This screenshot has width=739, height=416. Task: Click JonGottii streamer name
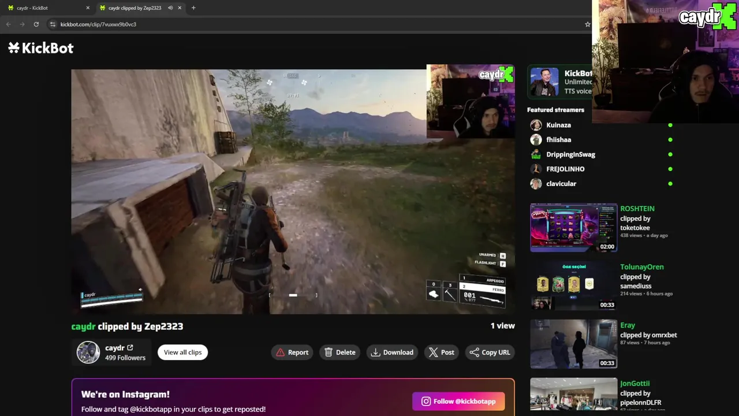(x=635, y=384)
